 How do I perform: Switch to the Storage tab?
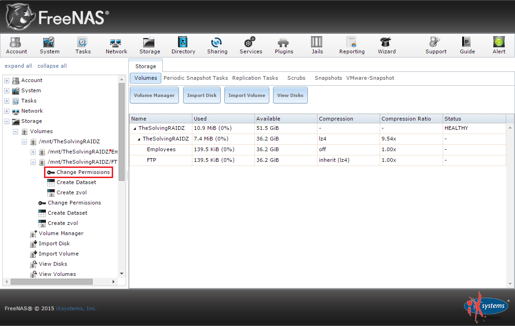pyautogui.click(x=146, y=66)
